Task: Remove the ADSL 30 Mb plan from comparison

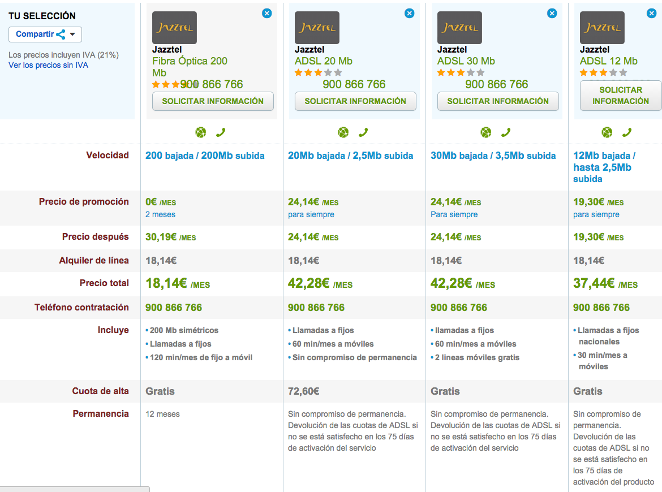Action: pyautogui.click(x=552, y=14)
